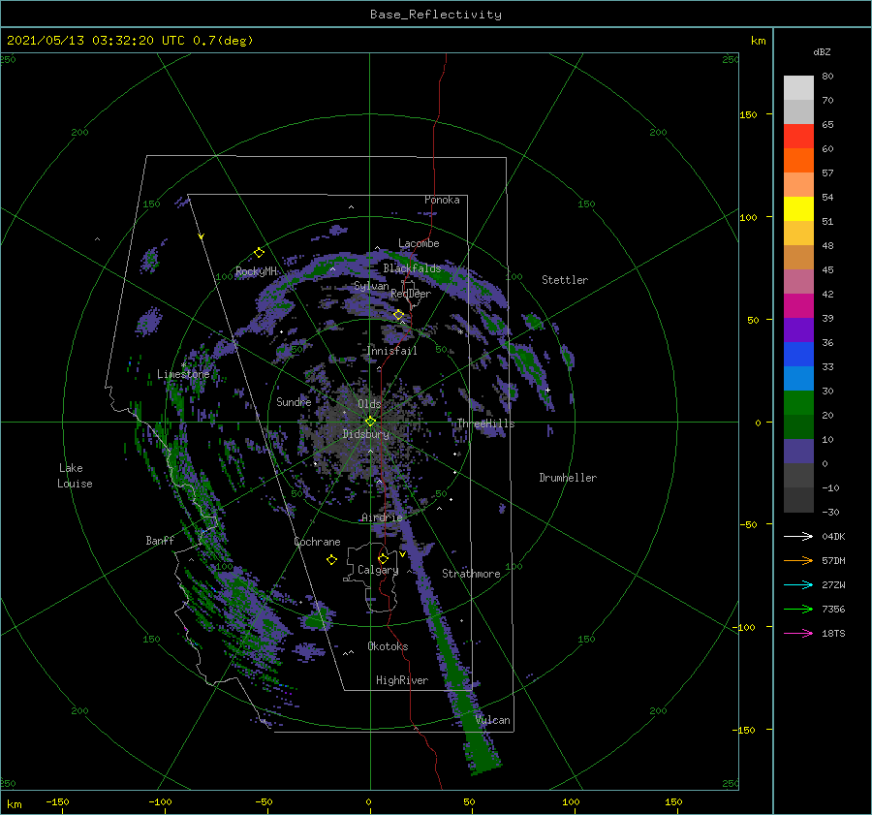This screenshot has width=872, height=815.
Task: Select yellow diamond marker right of Cochrane
Action: (331, 560)
